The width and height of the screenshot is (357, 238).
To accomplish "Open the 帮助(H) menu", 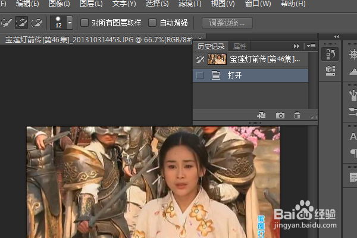I will [x=293, y=4].
